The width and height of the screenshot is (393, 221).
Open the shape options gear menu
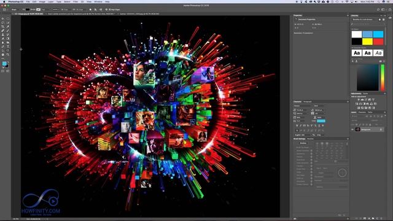(106, 10)
